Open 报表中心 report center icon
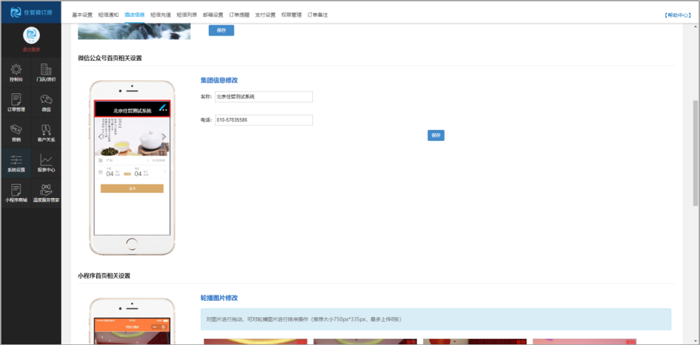Image resolution: width=700 pixels, height=345 pixels. (x=46, y=163)
